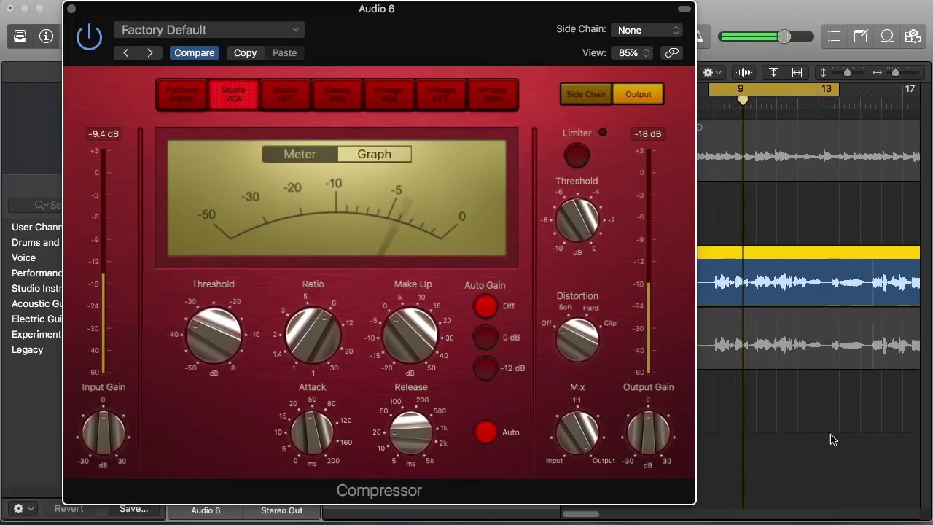Open the Factory Default preset dropdown

pyautogui.click(x=209, y=30)
